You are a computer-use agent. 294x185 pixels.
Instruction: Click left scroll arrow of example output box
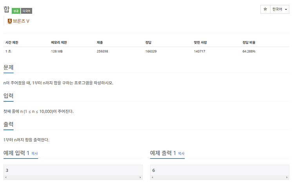[152, 177]
